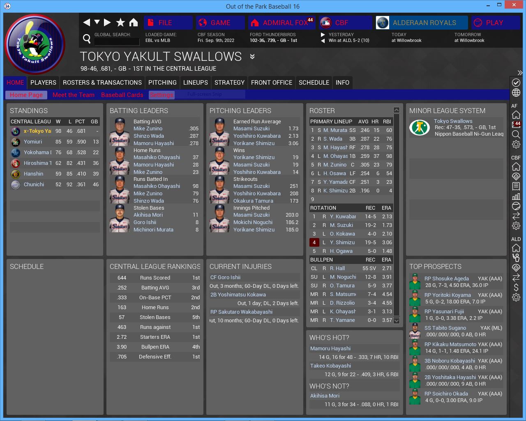Click the ALD section player figure icon
Viewport: 526px width, 421px height.
[516, 258]
